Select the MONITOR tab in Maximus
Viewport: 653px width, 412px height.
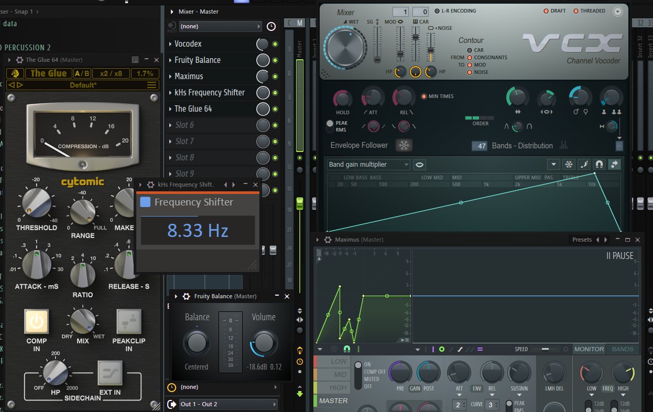click(x=589, y=349)
